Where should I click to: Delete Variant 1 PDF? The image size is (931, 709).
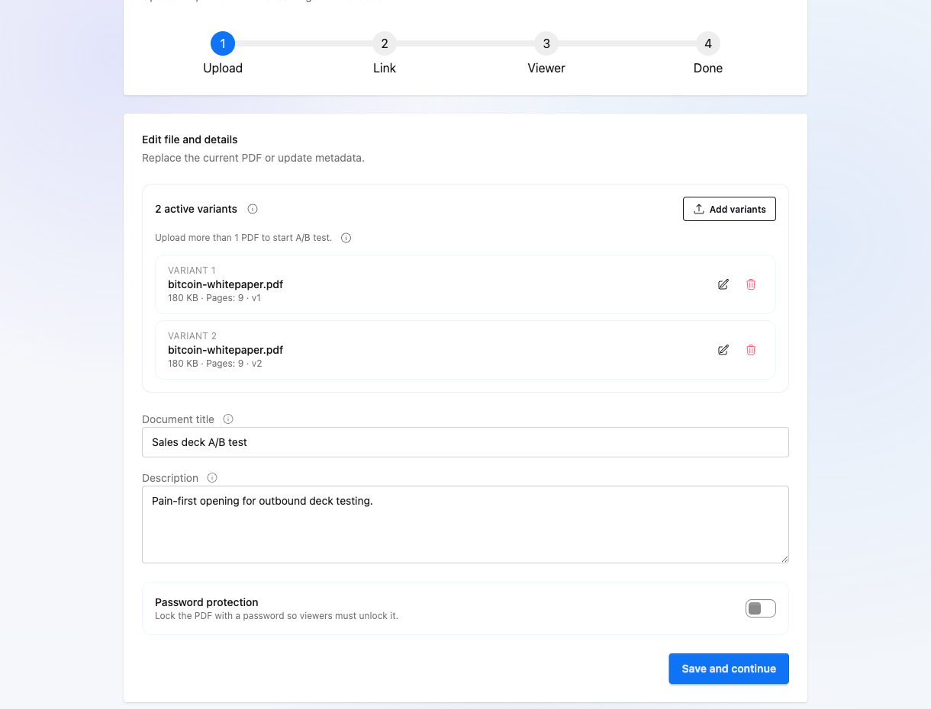(x=751, y=284)
